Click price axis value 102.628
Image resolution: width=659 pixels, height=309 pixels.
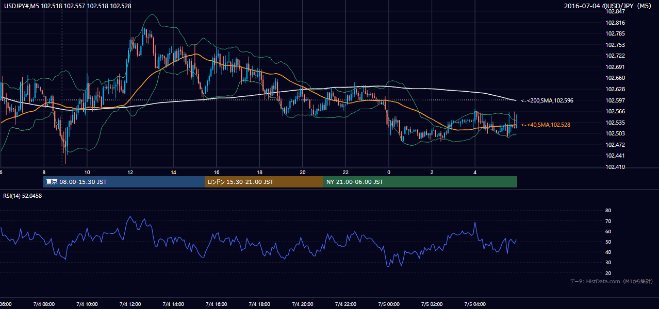coord(615,89)
